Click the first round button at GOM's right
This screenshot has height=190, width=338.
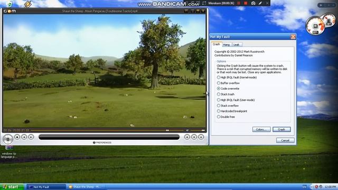click(x=187, y=137)
